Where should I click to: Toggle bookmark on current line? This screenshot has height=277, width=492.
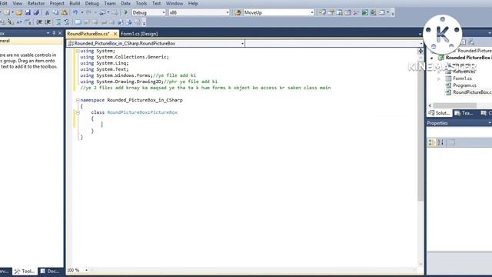tap(78, 22)
